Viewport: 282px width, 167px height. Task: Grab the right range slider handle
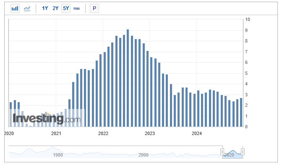tap(243, 152)
